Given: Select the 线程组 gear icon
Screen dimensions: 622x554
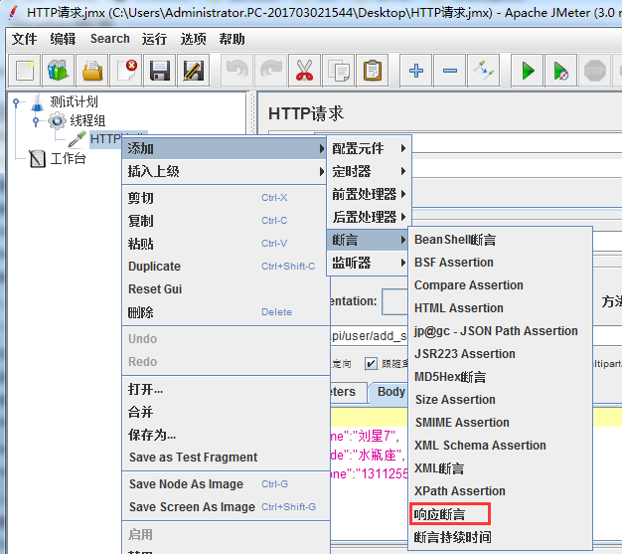Looking at the screenshot, I should point(57,120).
